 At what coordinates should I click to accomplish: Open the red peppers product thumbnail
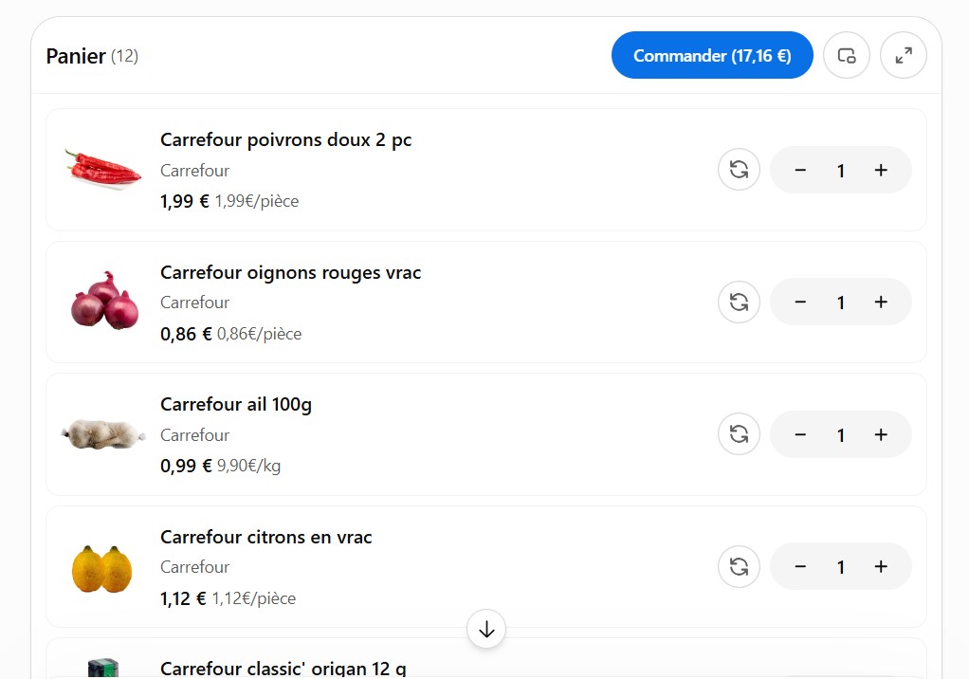click(103, 170)
